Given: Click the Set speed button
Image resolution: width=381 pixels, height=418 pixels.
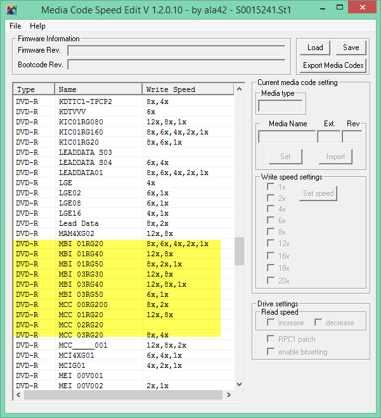Looking at the screenshot, I should click(x=318, y=193).
